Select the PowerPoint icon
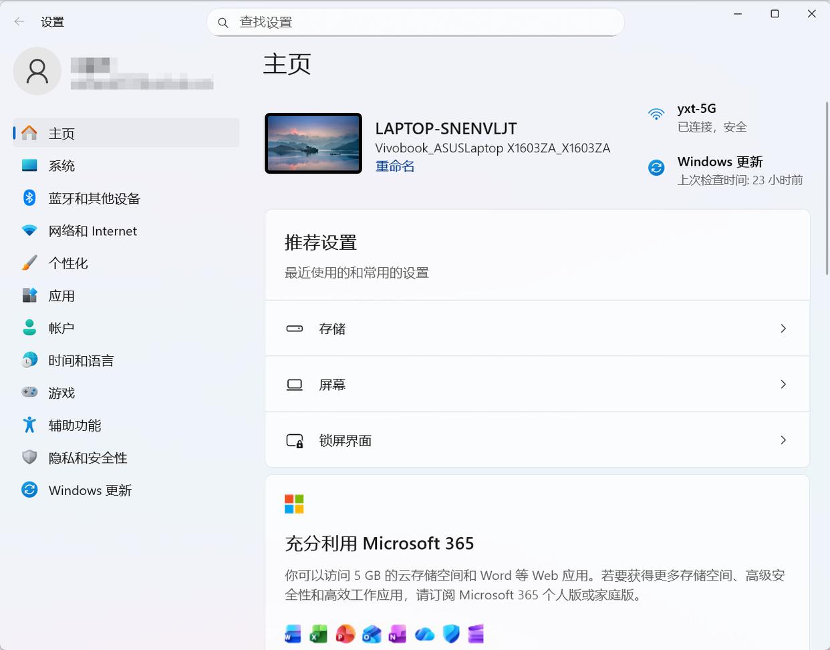830x650 pixels. click(345, 634)
